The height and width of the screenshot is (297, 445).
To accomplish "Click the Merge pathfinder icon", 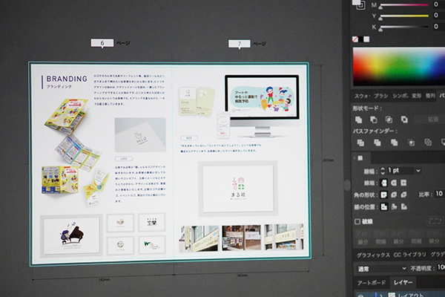I will click(394, 143).
